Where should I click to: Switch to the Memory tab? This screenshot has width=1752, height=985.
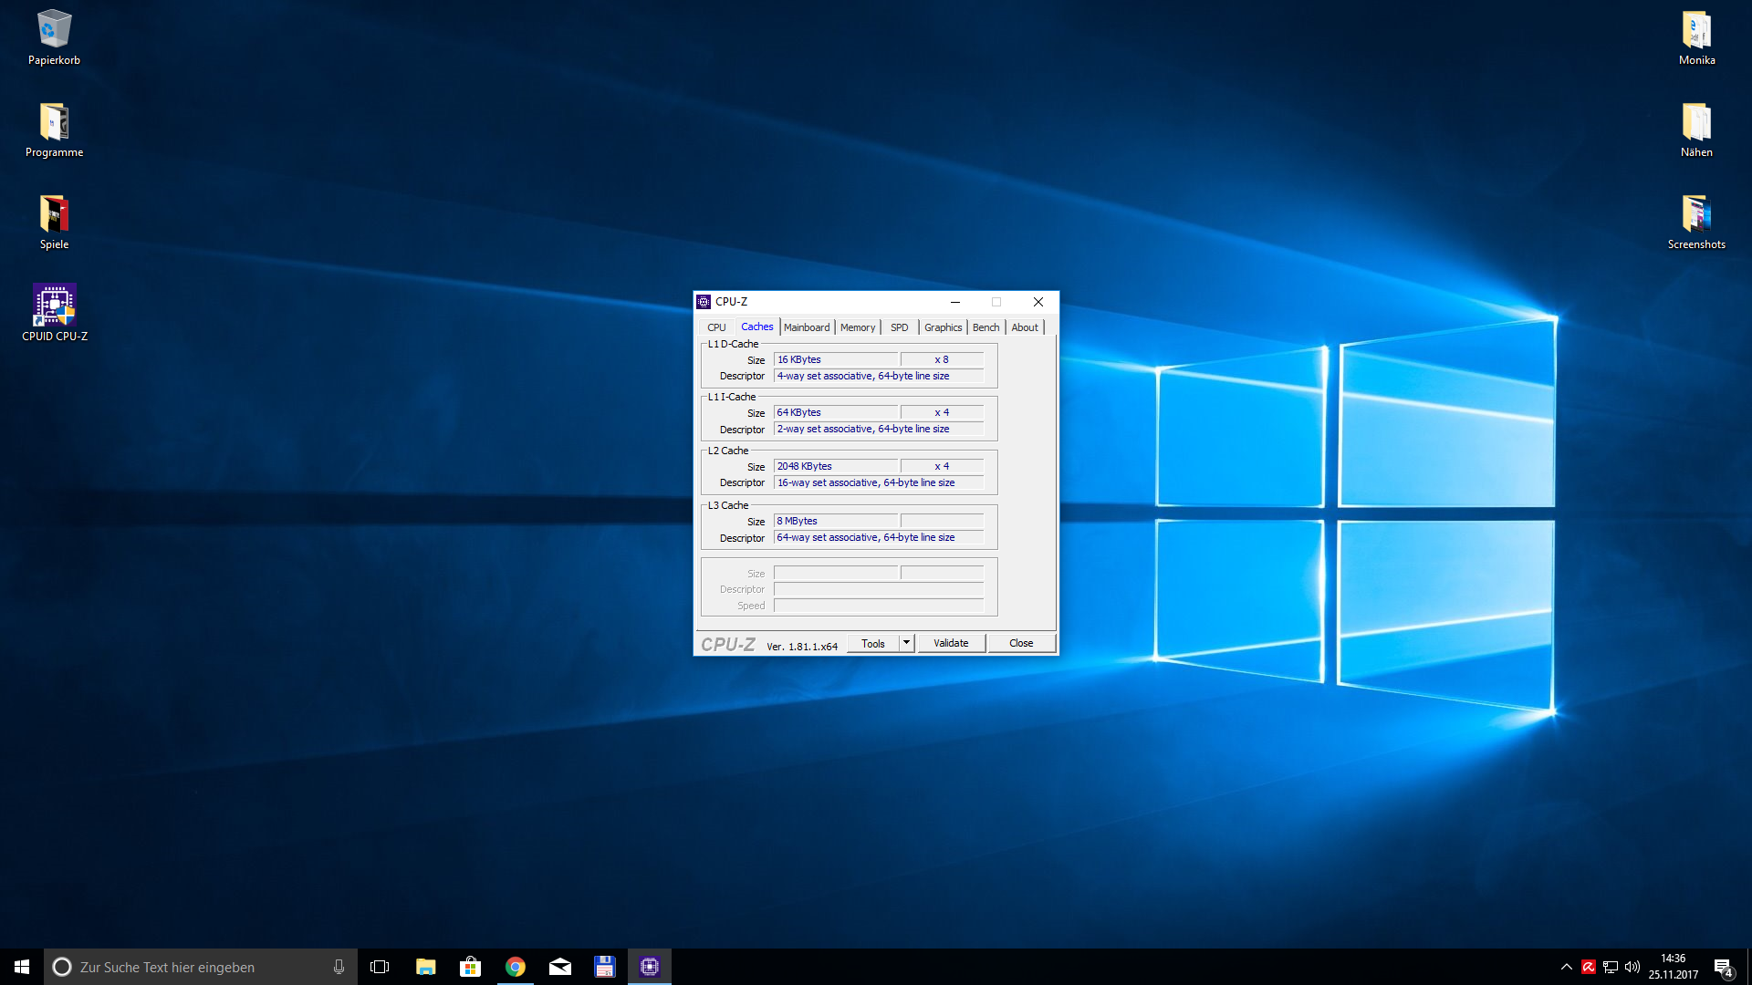click(x=858, y=327)
